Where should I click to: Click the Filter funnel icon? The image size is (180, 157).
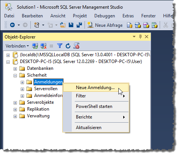pyautogui.click(x=60, y=46)
